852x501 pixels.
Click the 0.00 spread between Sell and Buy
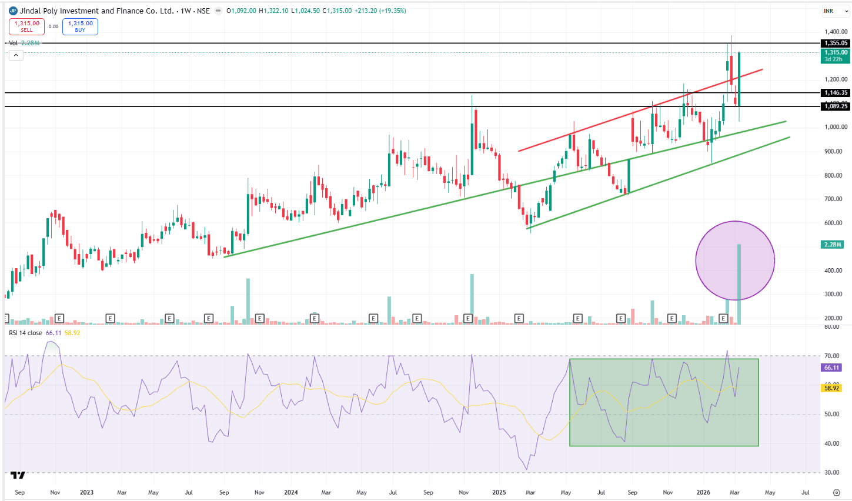click(54, 26)
